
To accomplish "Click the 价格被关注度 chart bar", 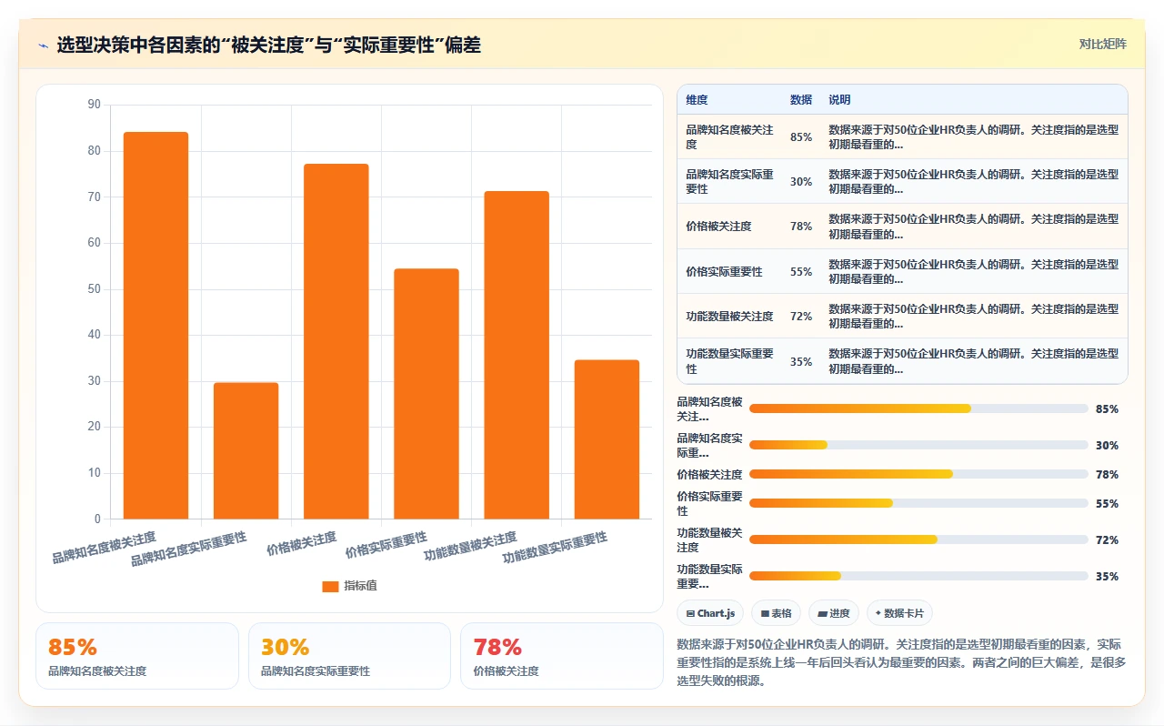I will coord(336,341).
